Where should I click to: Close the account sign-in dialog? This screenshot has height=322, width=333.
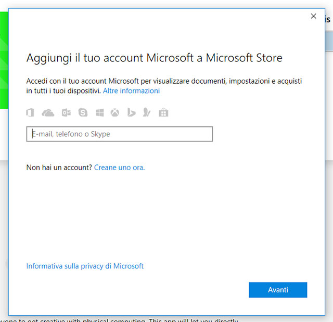click(x=313, y=16)
